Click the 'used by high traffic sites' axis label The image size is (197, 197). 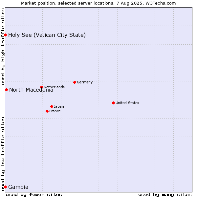tap(3, 47)
